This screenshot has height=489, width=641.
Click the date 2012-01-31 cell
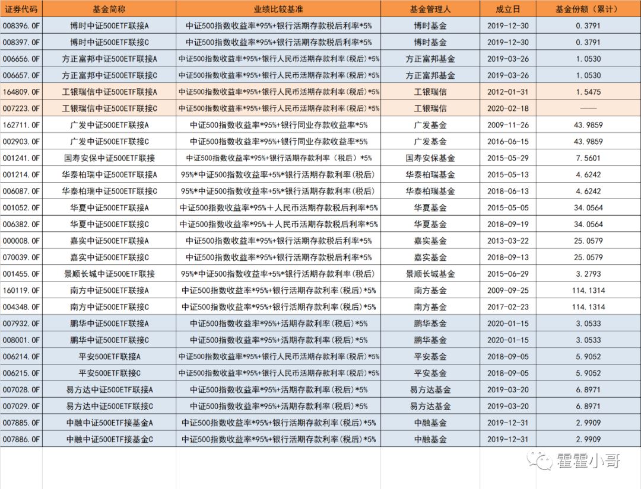click(x=507, y=92)
